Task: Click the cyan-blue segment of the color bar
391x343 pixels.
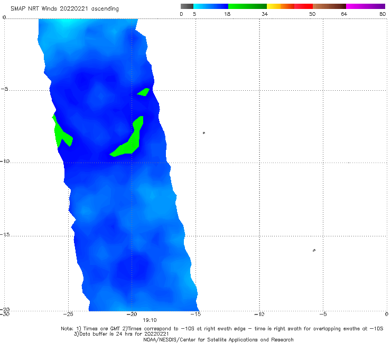Action: pos(211,6)
